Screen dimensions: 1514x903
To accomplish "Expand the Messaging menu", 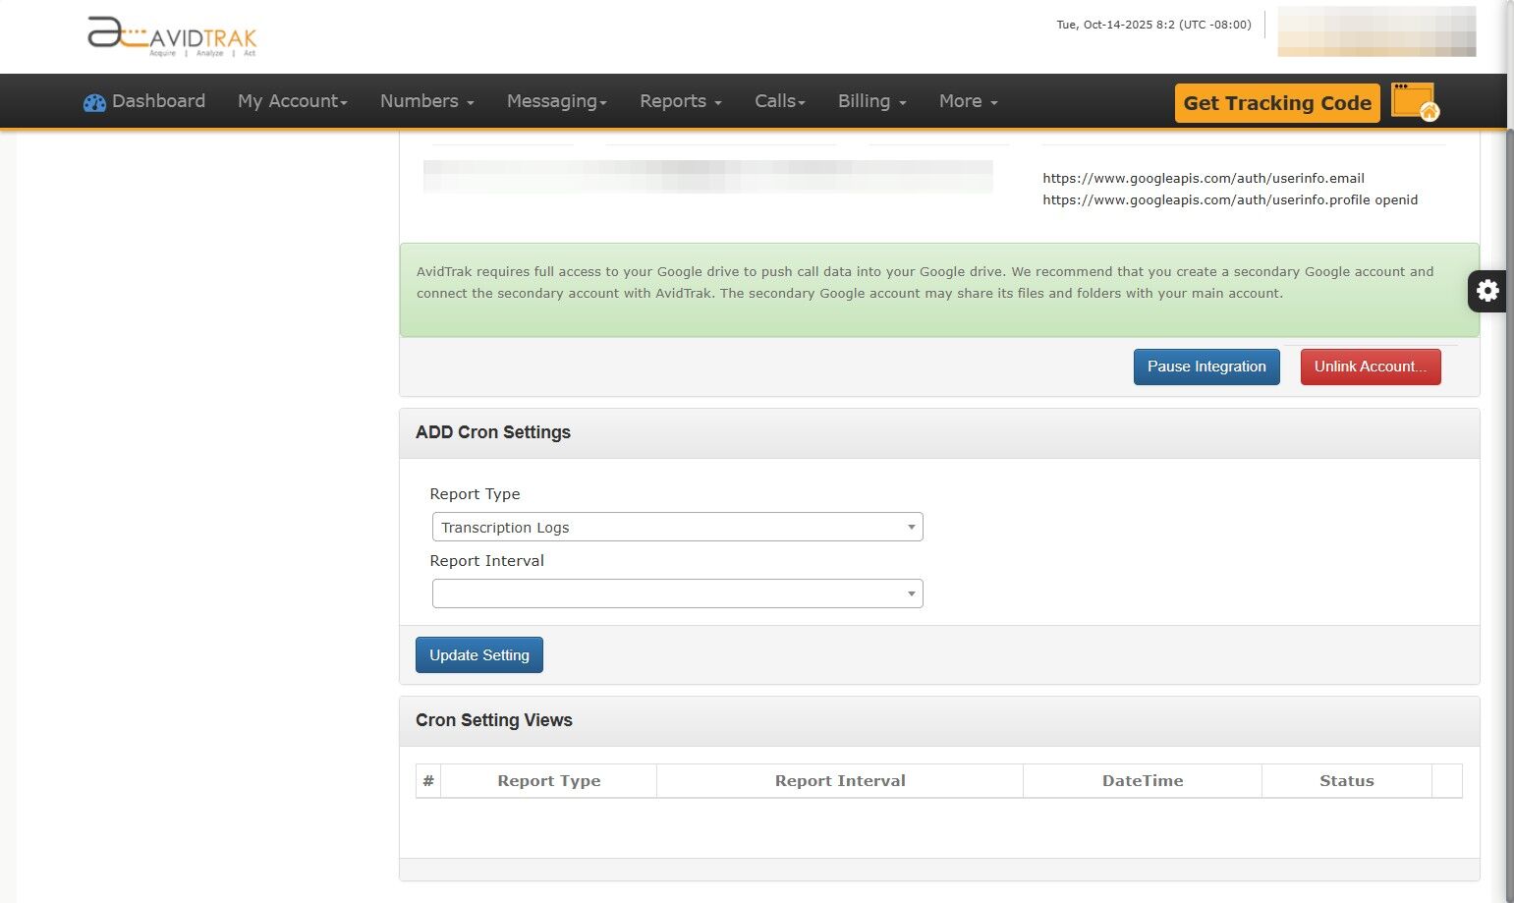I will (x=557, y=101).
